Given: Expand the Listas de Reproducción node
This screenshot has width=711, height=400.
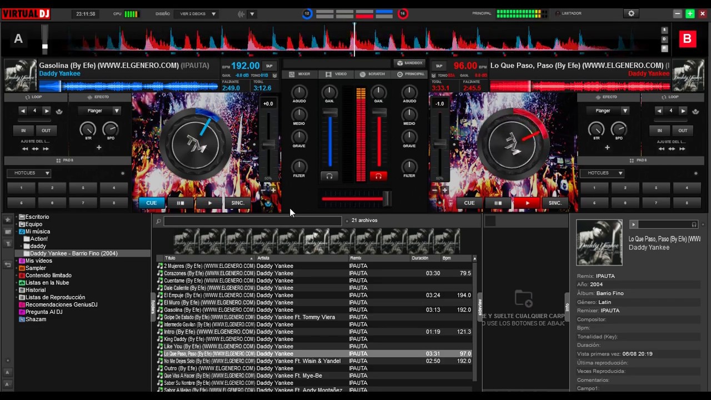Looking at the screenshot, I should tap(17, 297).
